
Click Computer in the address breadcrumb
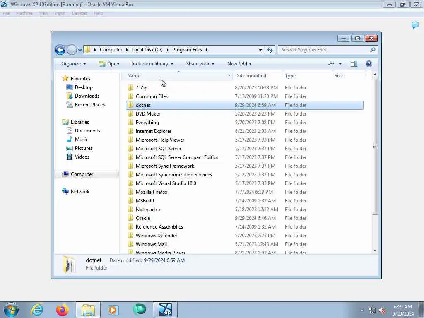111,50
